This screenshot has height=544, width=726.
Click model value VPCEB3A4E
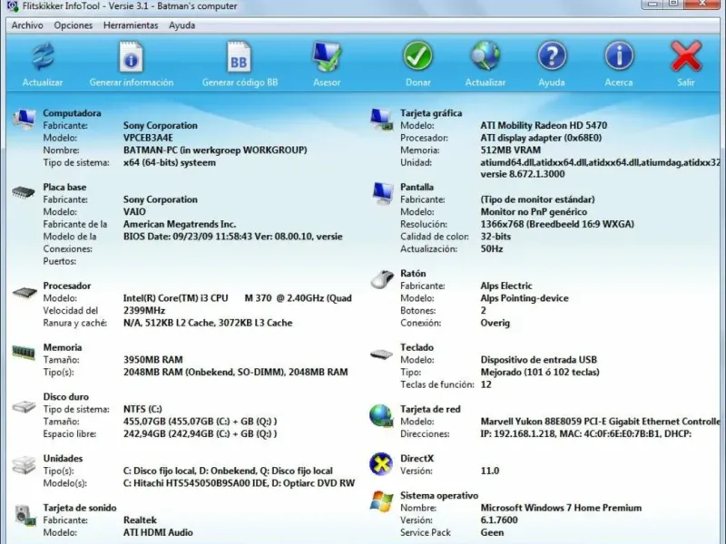[148, 138]
